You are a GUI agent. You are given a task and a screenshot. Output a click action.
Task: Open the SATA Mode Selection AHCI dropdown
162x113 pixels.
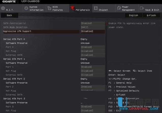tap(92, 27)
